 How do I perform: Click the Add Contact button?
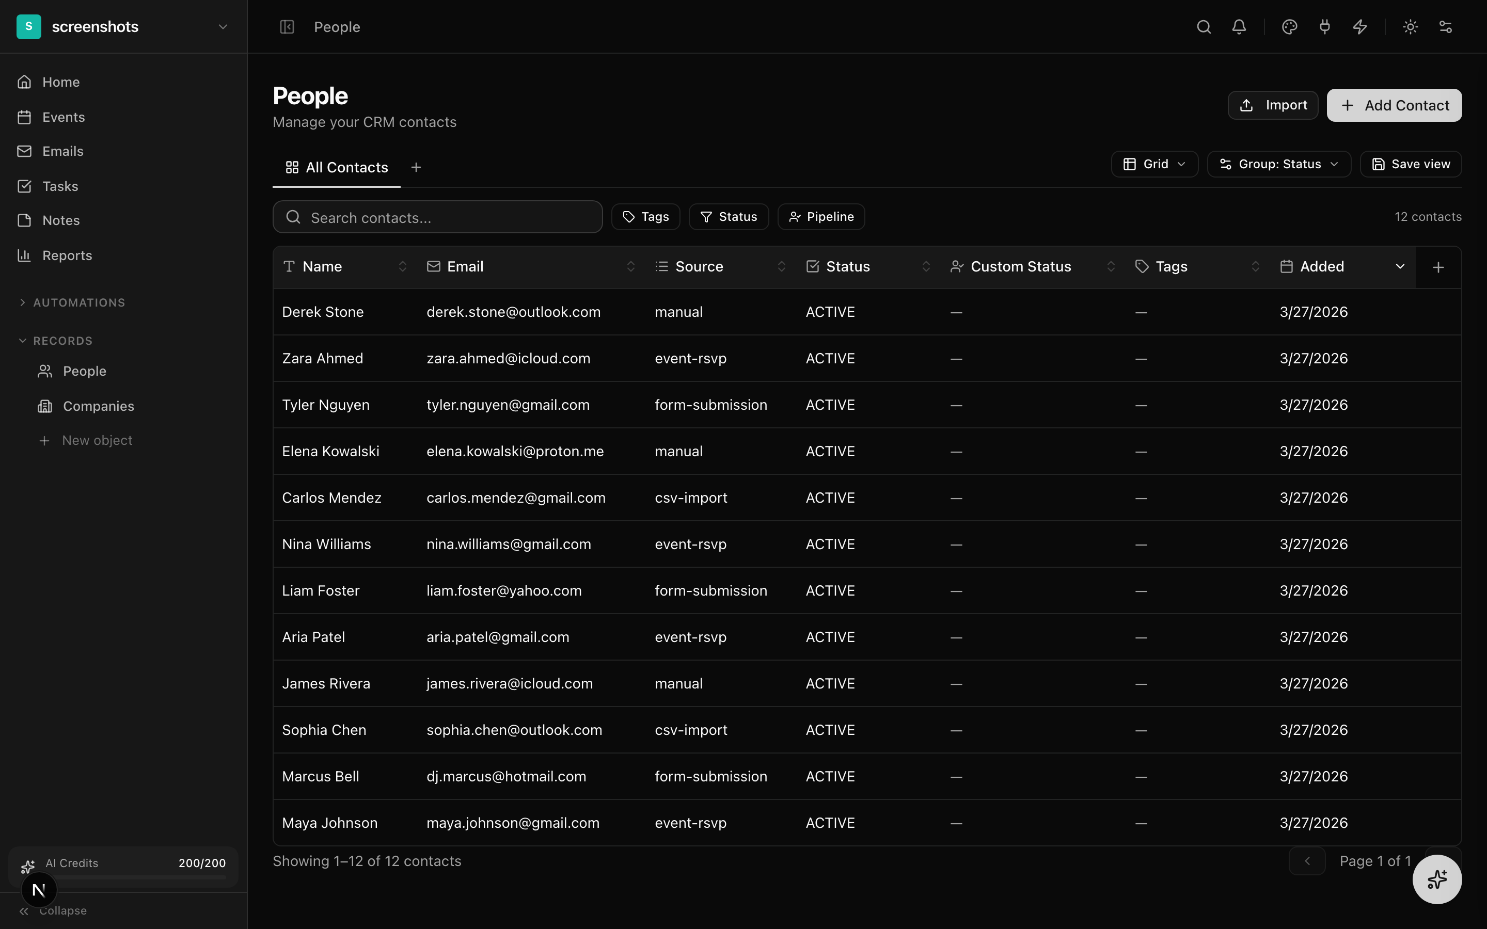1394,105
